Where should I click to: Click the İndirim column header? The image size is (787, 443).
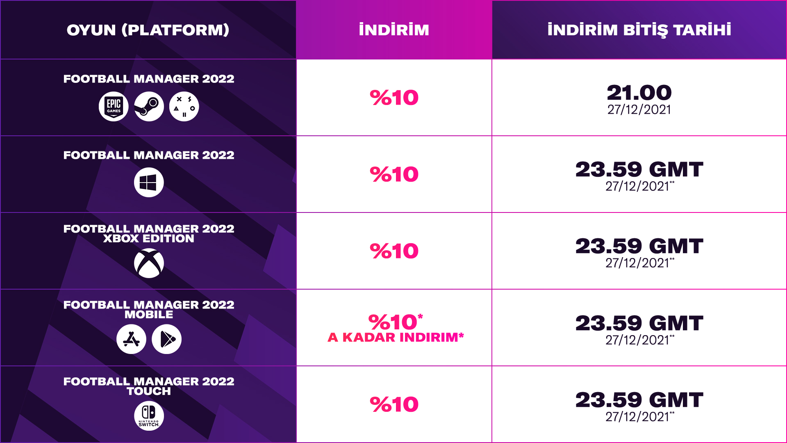point(394,30)
